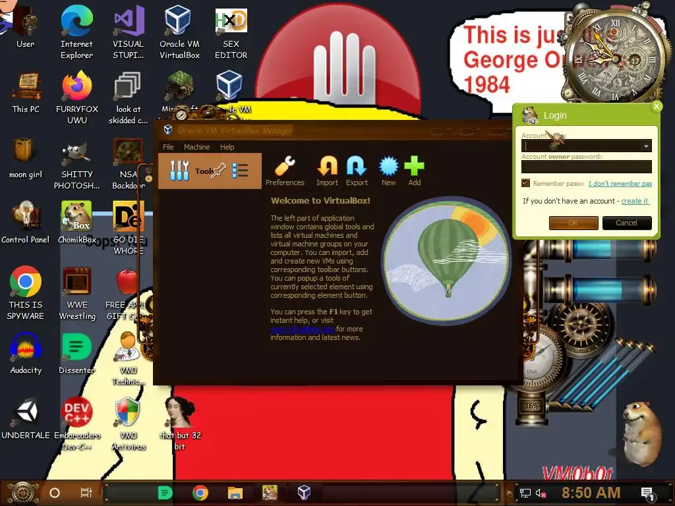The image size is (675, 506).
Task: Open Dissenter from the taskbar
Action: click(165, 493)
